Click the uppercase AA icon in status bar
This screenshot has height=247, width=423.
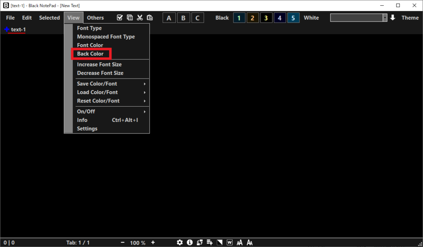[x=240, y=242]
